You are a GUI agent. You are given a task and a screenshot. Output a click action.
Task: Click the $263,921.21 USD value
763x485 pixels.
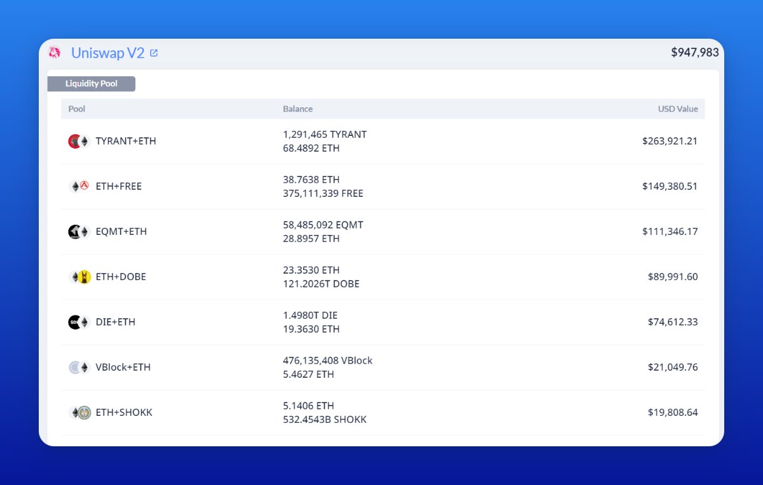pyautogui.click(x=670, y=141)
